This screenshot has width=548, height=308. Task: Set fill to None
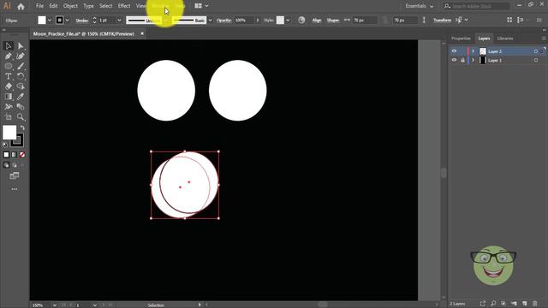pos(22,154)
